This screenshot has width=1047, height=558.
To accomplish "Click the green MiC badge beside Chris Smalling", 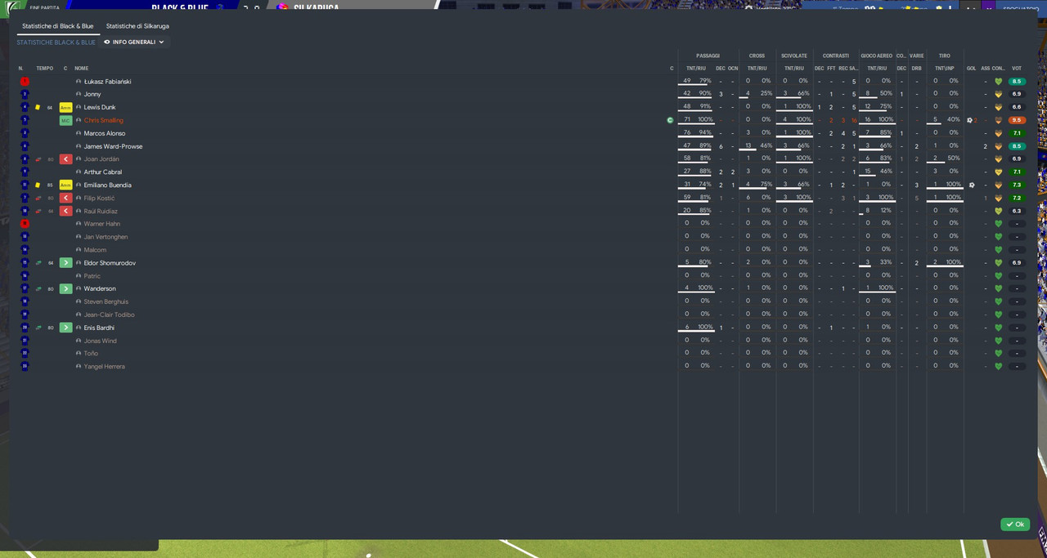I will click(65, 120).
